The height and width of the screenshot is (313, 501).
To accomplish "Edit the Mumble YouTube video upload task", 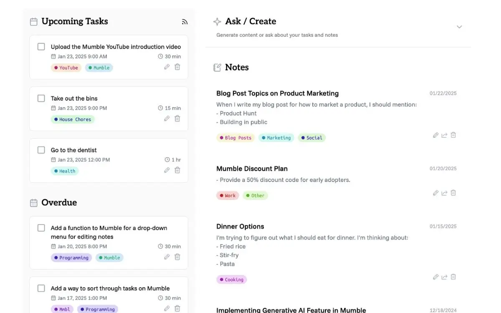I will point(167,67).
